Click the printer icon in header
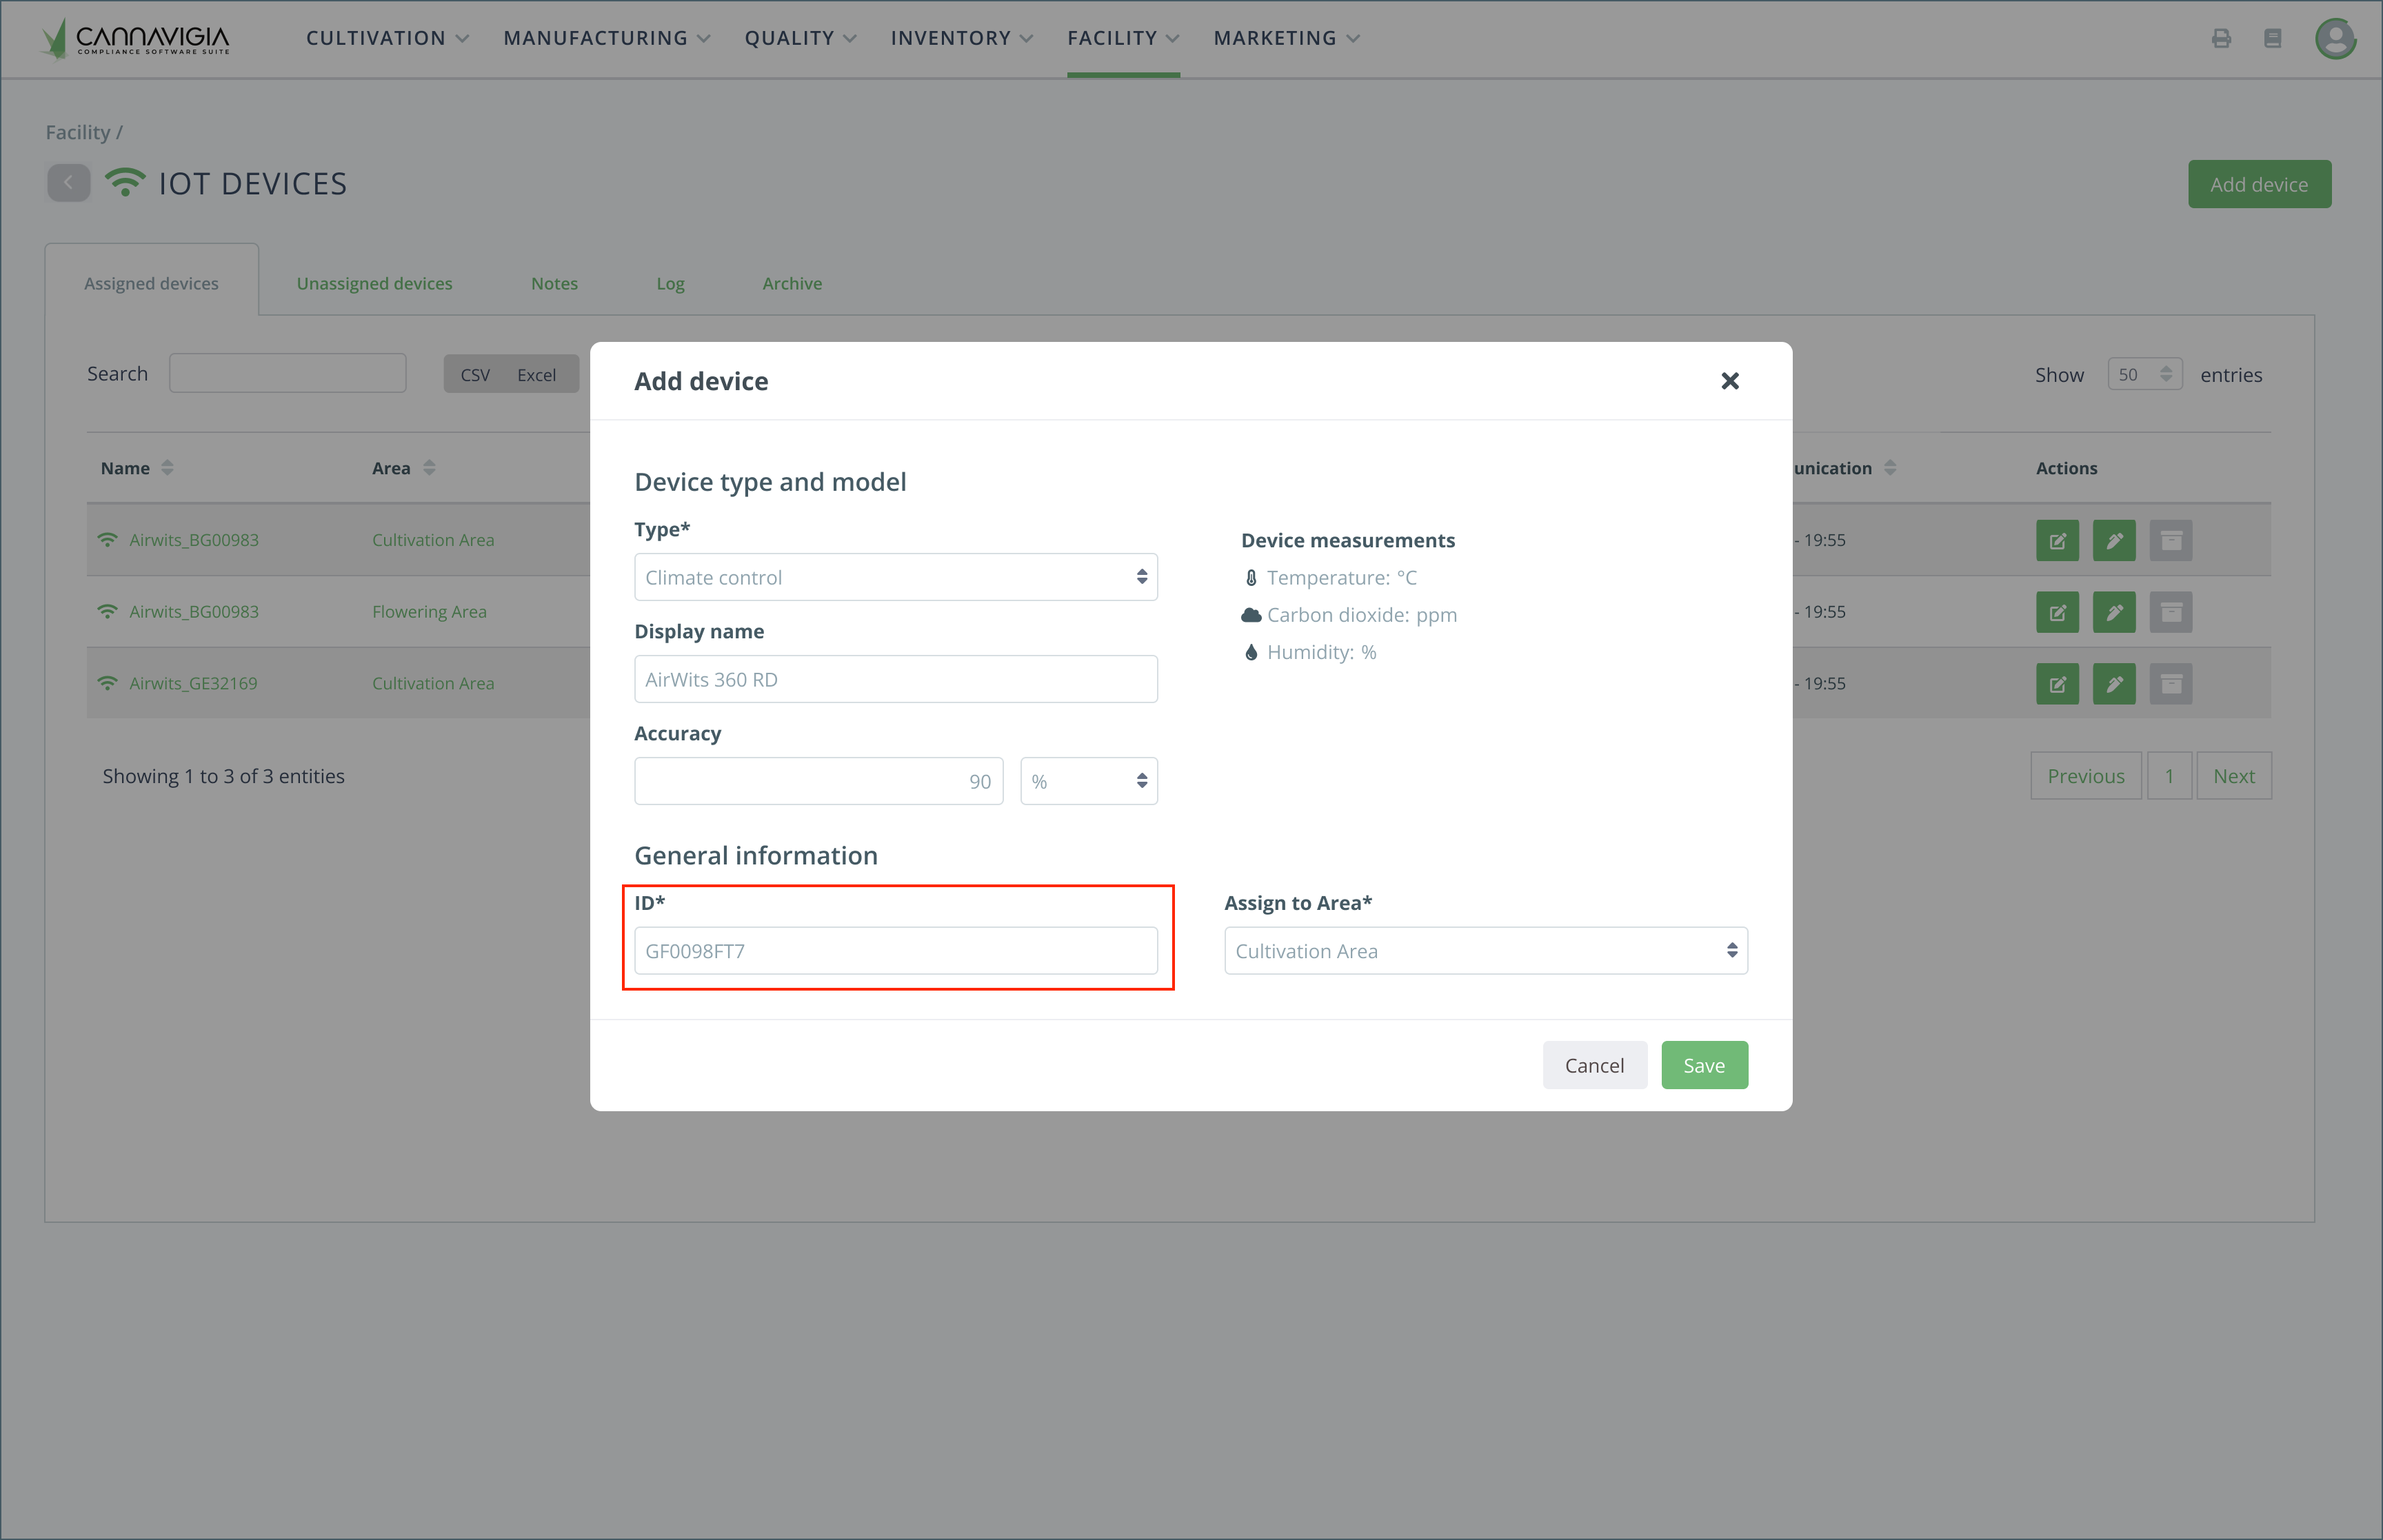Image resolution: width=2383 pixels, height=1540 pixels. tap(2221, 38)
